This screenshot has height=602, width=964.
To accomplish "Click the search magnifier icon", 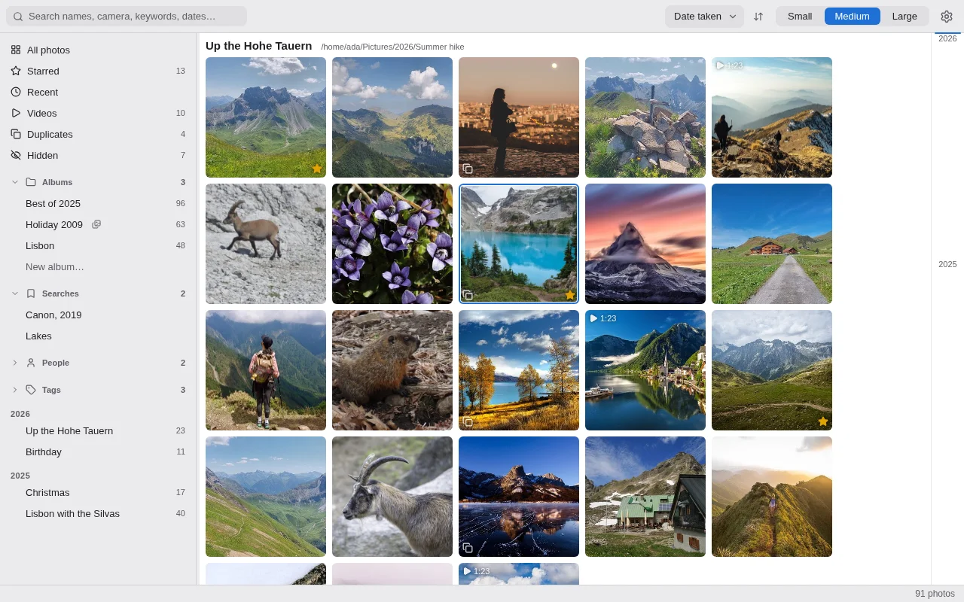I will (x=18, y=17).
